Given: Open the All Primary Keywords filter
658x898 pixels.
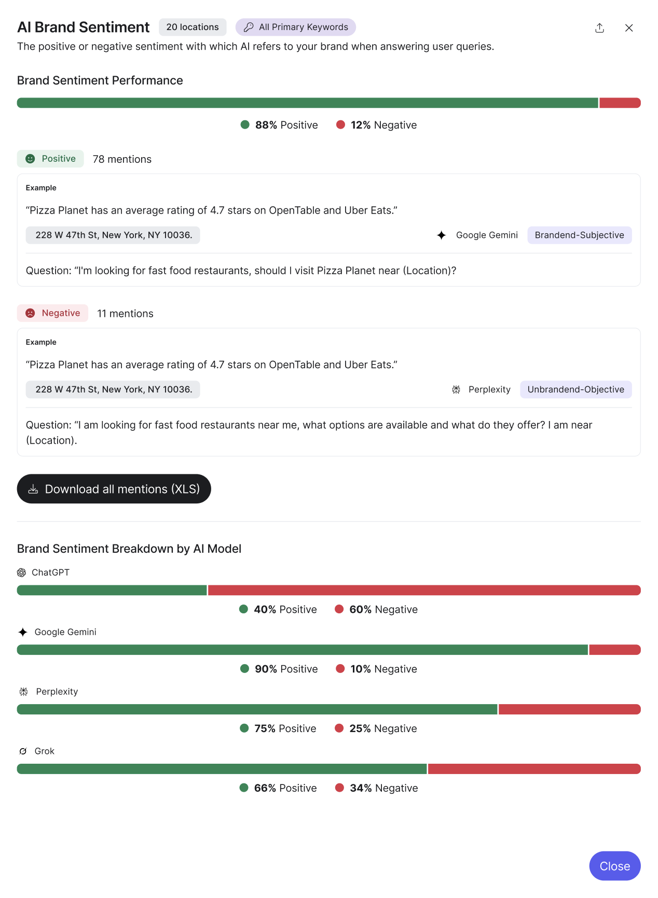Looking at the screenshot, I should tap(296, 27).
